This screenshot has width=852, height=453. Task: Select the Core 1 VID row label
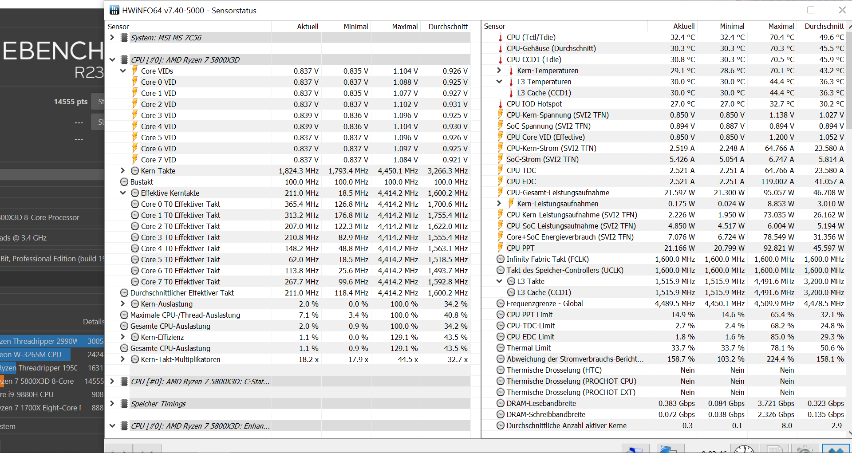pyautogui.click(x=158, y=93)
